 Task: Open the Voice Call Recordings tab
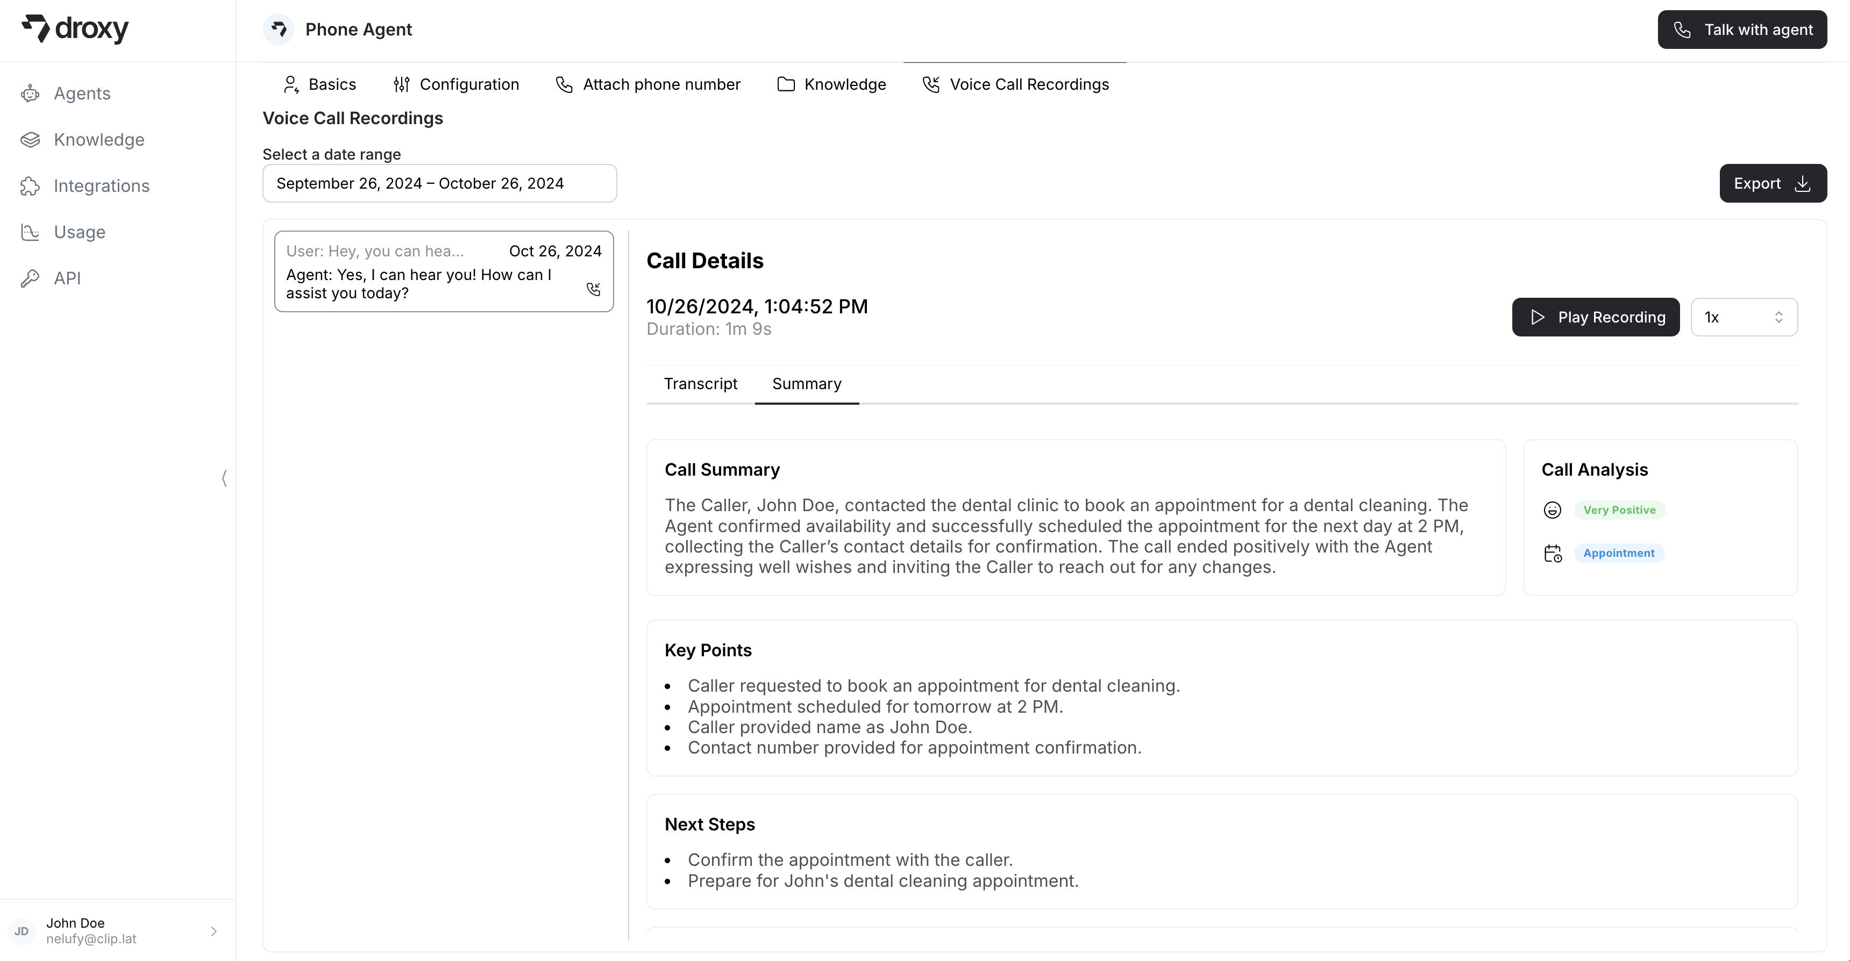pyautogui.click(x=1015, y=84)
